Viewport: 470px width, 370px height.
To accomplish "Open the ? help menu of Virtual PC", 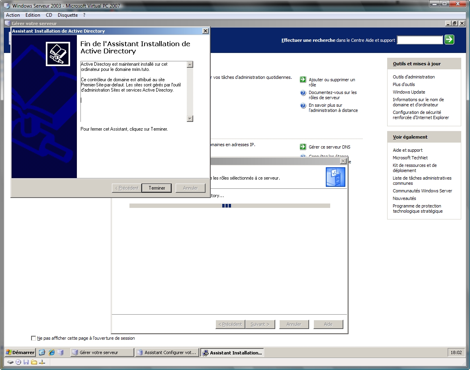I will pyautogui.click(x=84, y=15).
